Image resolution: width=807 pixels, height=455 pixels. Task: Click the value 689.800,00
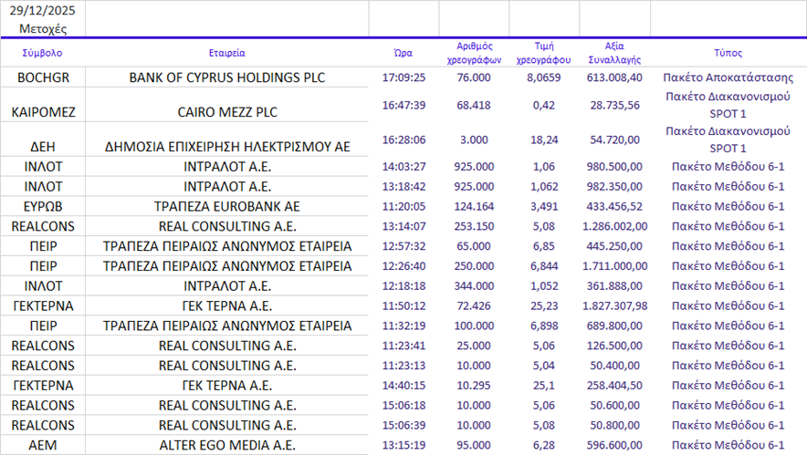614,326
